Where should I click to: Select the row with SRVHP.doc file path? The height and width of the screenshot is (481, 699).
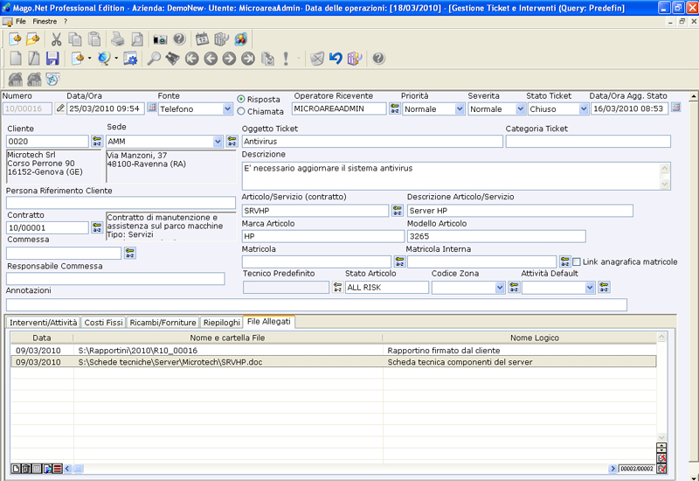coord(334,362)
